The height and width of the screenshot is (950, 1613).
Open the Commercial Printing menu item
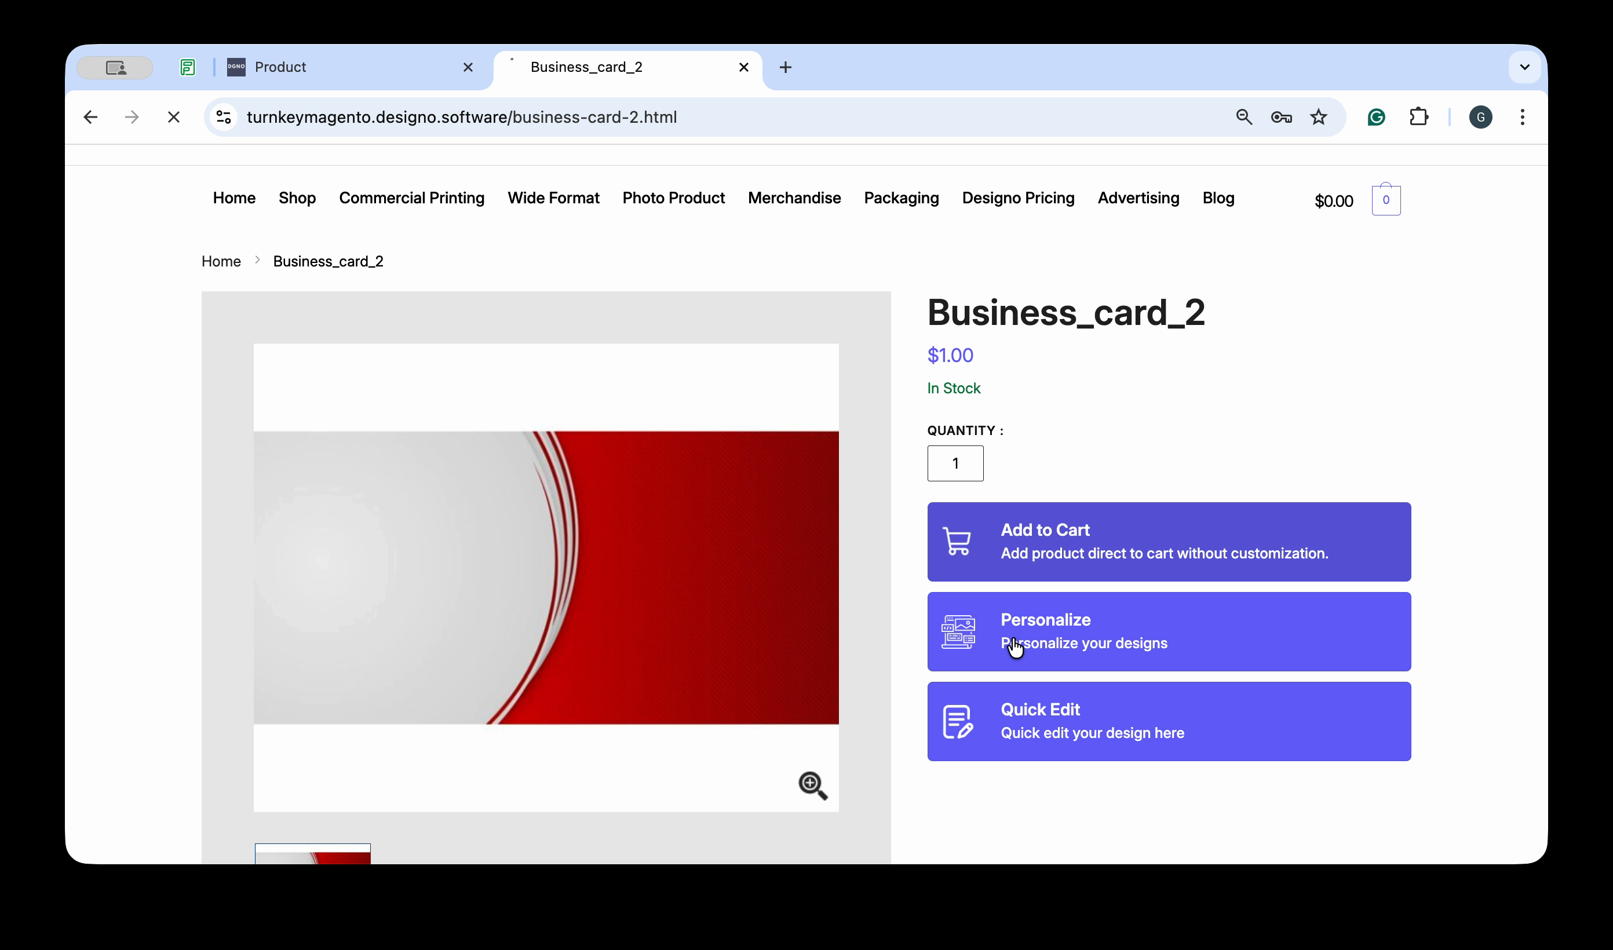pyautogui.click(x=411, y=198)
